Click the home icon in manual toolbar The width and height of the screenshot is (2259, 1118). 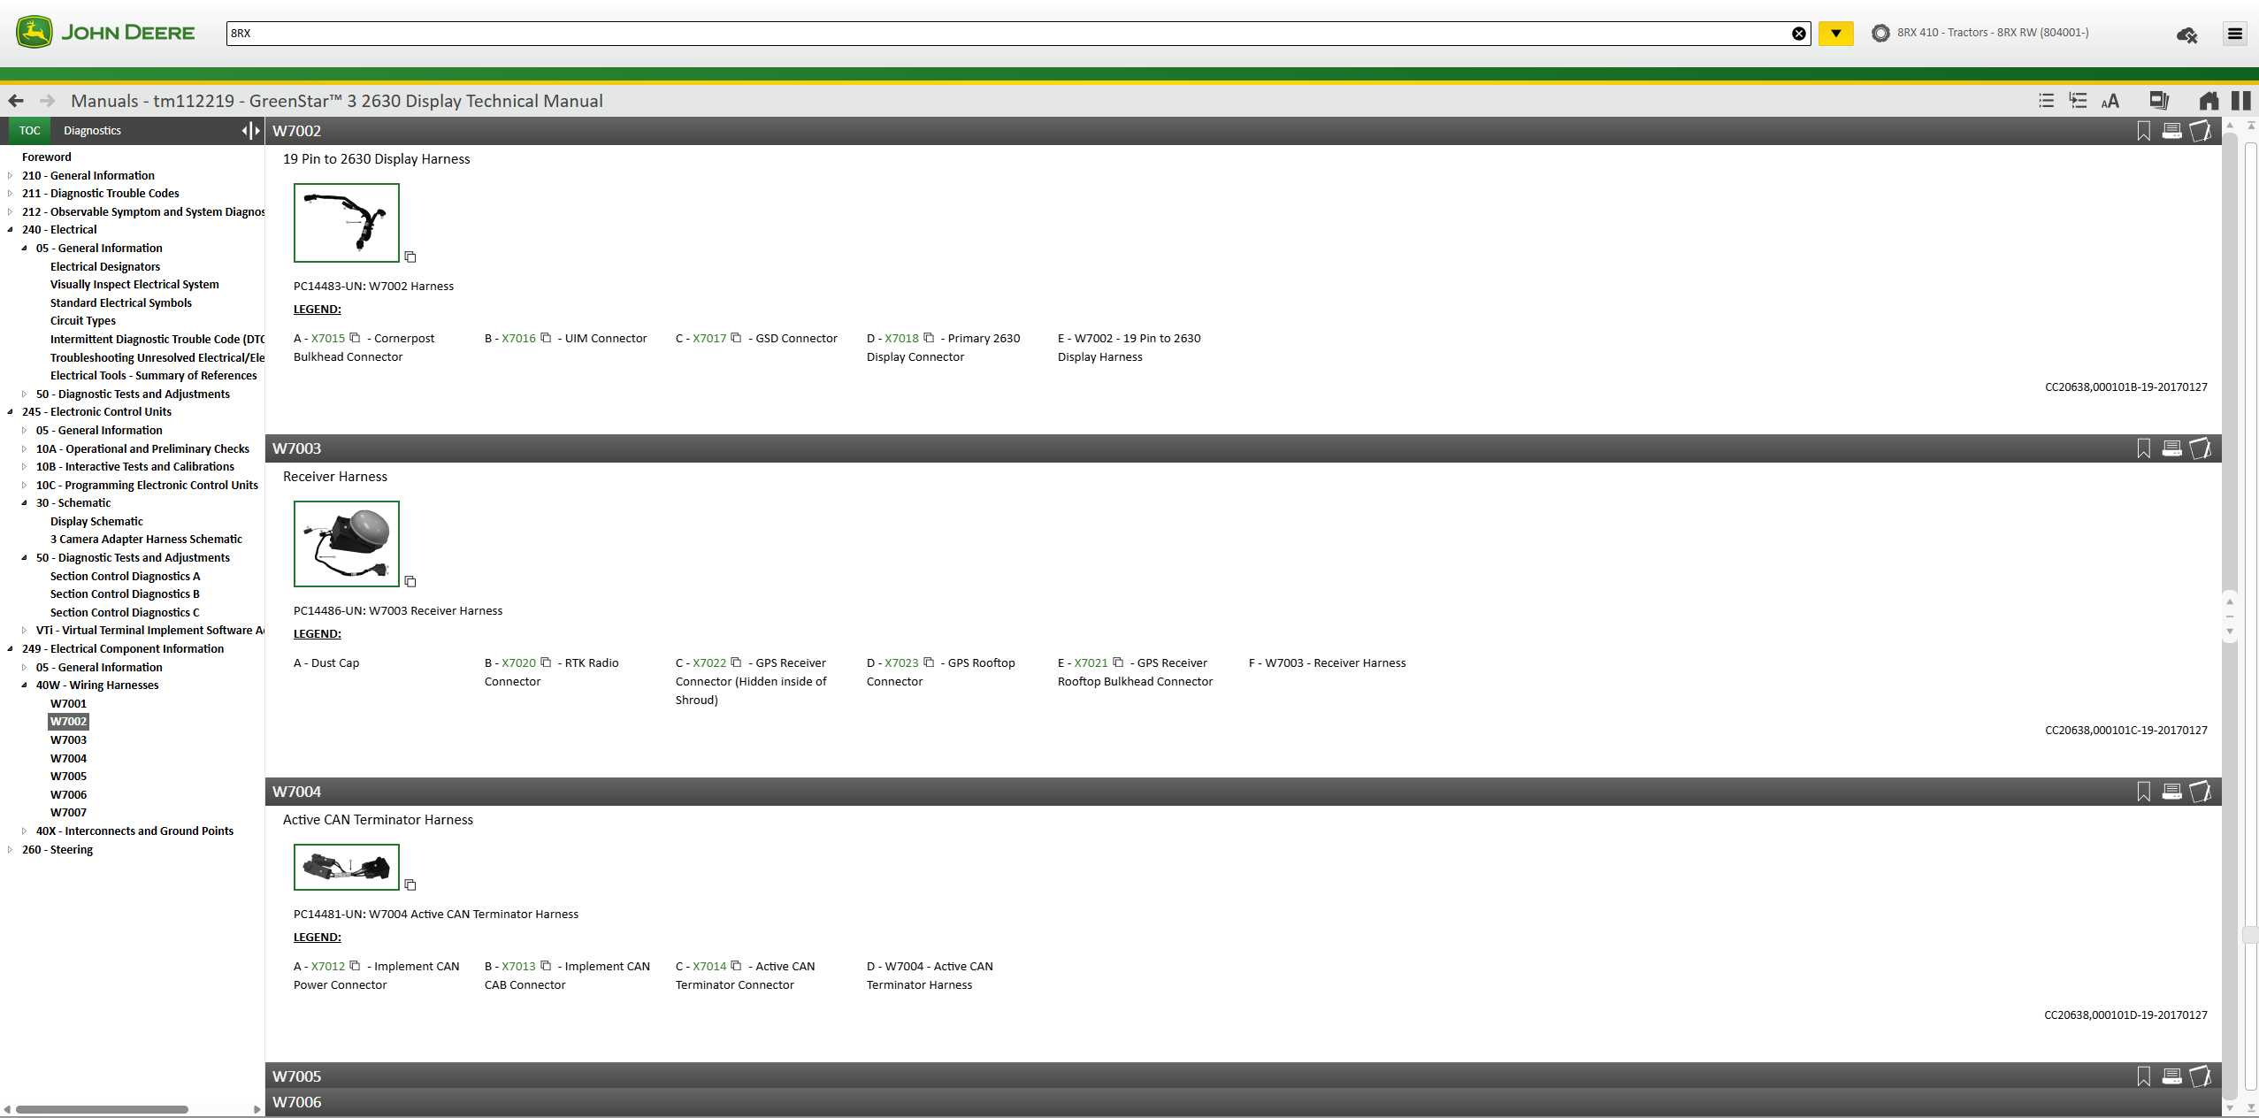click(x=2209, y=101)
